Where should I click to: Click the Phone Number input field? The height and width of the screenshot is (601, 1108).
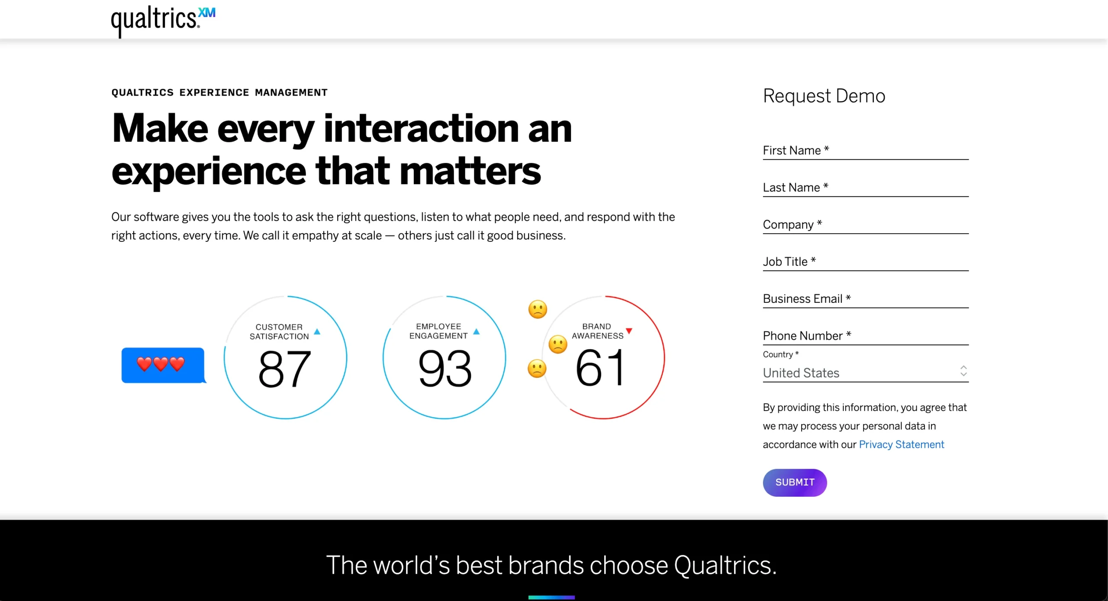[866, 335]
